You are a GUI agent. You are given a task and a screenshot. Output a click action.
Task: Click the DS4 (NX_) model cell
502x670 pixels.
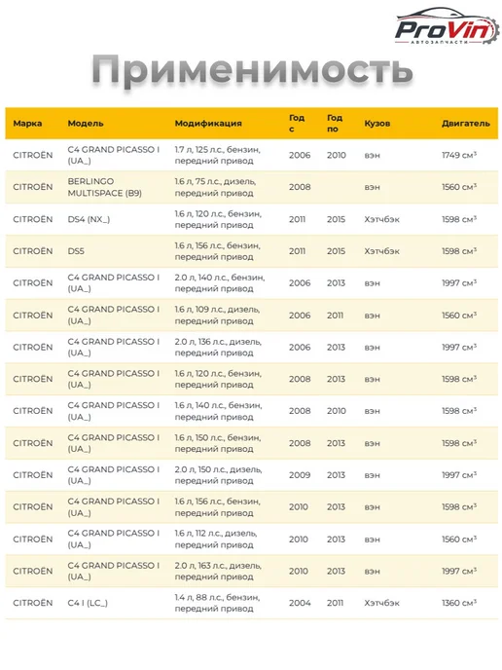(89, 219)
